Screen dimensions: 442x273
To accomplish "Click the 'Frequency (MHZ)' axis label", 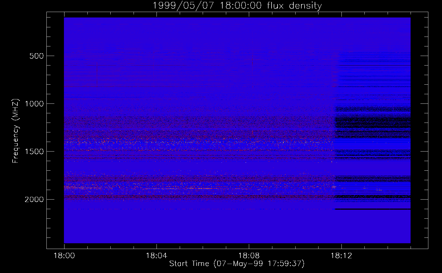I will (16, 131).
